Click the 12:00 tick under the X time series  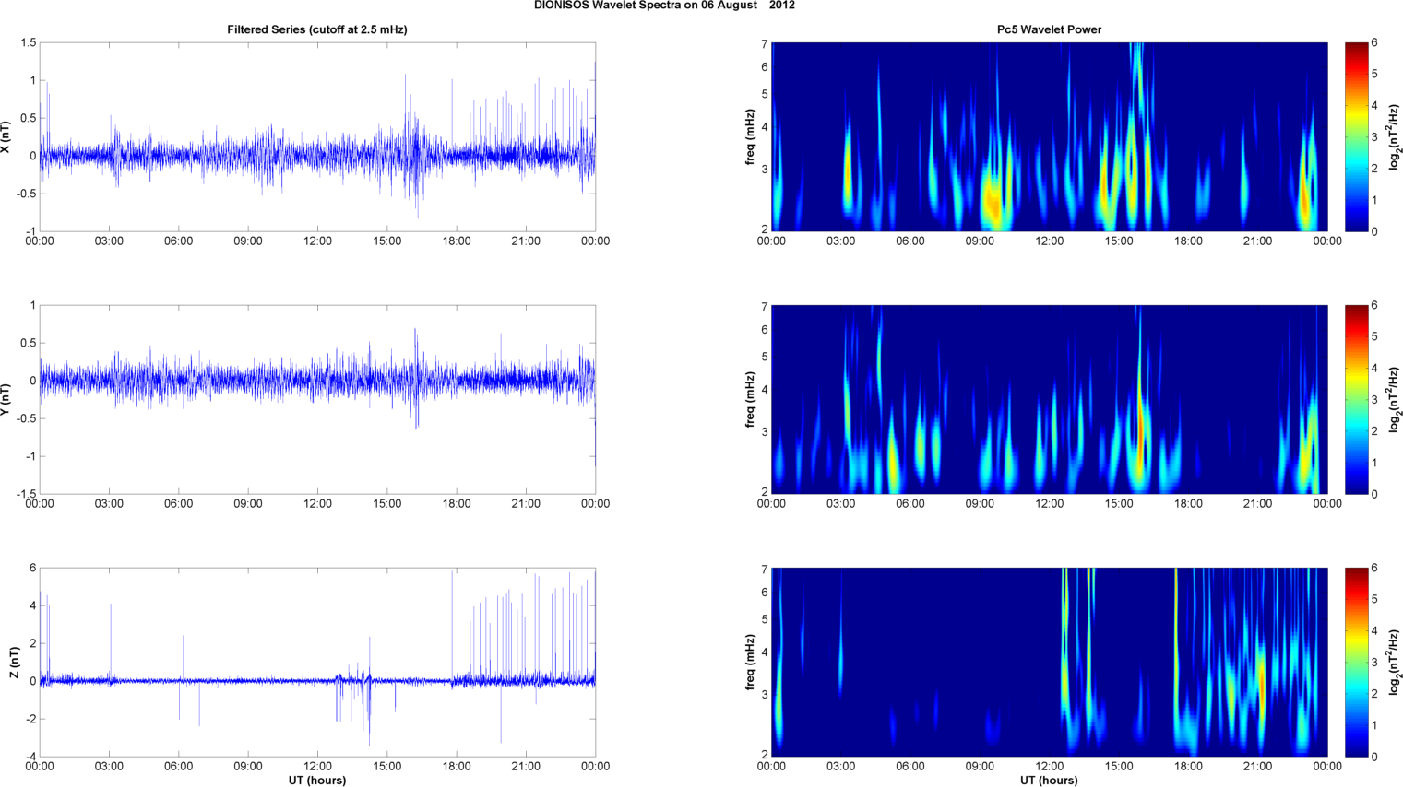pyautogui.click(x=317, y=241)
